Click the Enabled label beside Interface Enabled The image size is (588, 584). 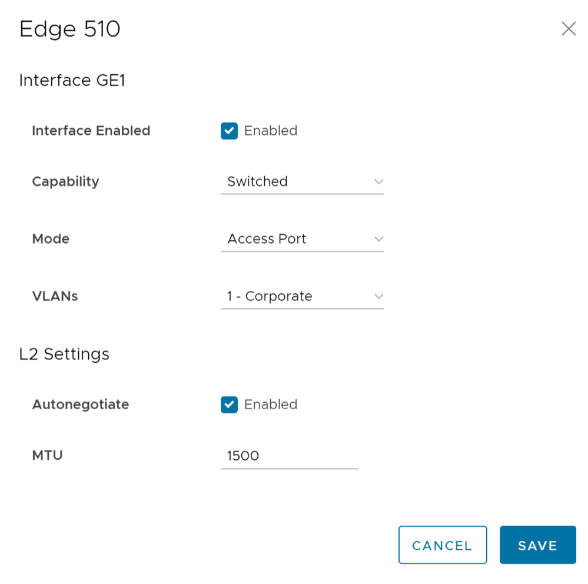(270, 131)
